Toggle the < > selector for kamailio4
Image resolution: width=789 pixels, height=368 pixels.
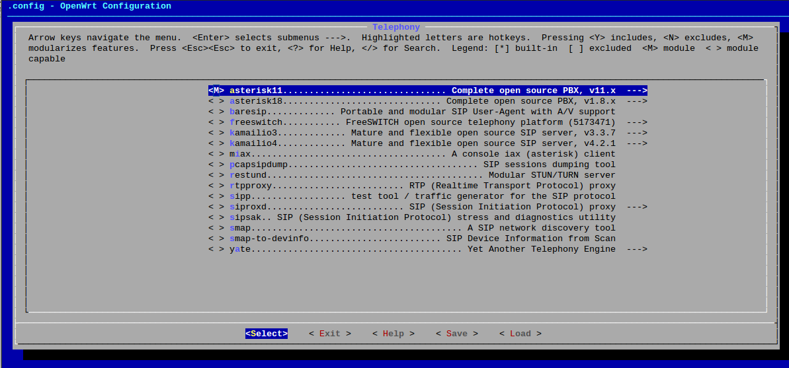216,143
